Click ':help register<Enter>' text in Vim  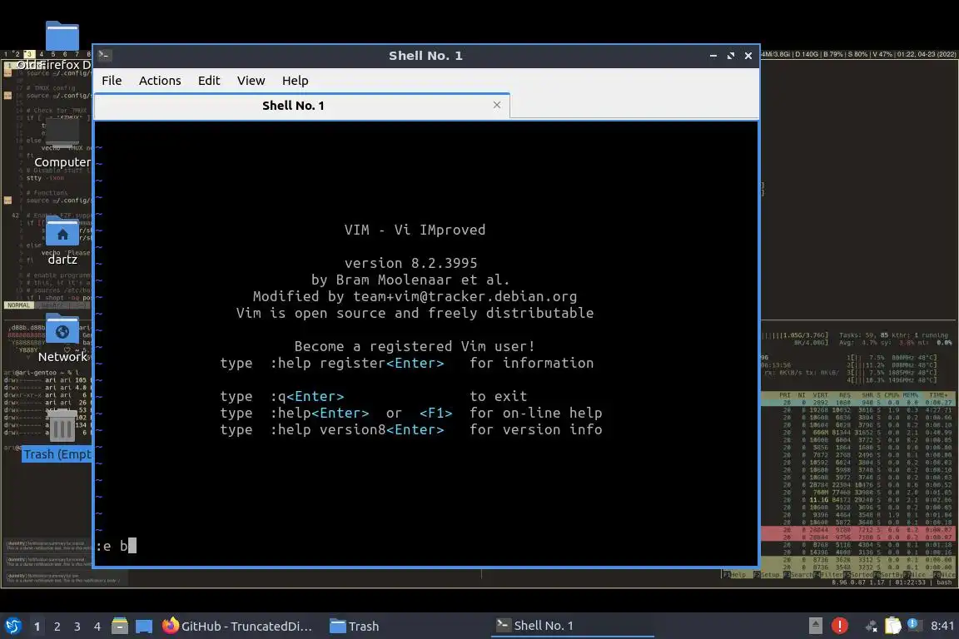click(357, 364)
